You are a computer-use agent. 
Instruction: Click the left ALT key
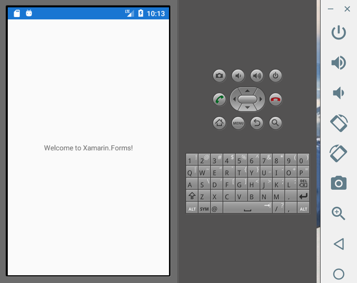(192, 208)
